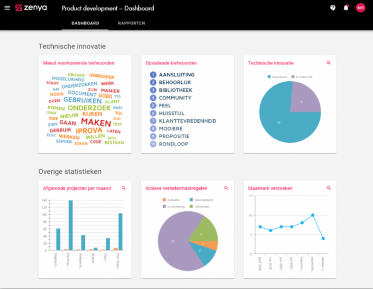Click the peak data point on Maatwerk line chart

point(313,215)
